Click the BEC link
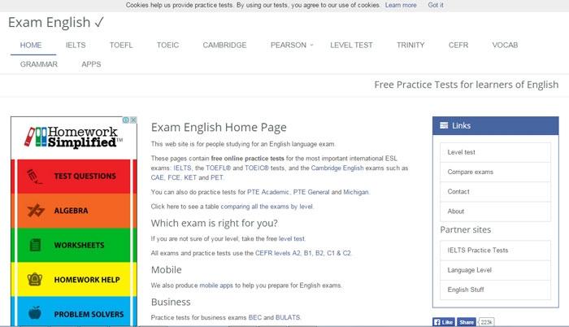Screen dimensions: 569x327 (x=254, y=317)
